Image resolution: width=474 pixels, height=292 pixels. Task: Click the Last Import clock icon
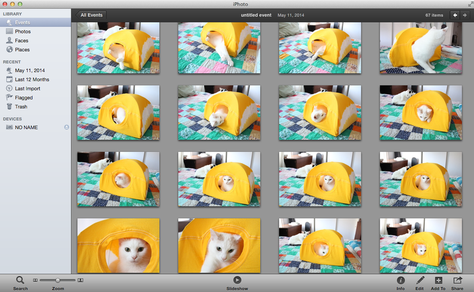coord(9,88)
